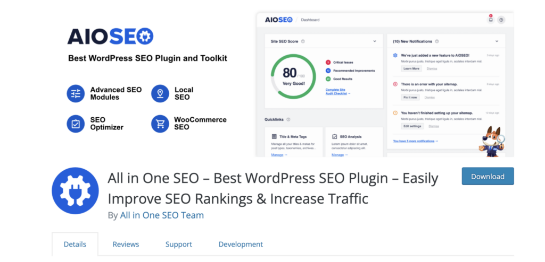Click the 'Local SEO' label text
Viewport: 545px width, 262px height.
[184, 93]
